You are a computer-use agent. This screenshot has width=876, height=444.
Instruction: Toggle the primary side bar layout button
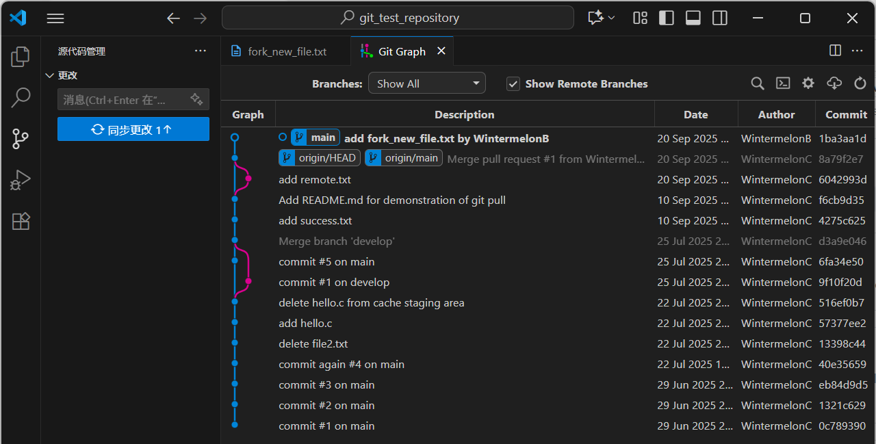666,18
